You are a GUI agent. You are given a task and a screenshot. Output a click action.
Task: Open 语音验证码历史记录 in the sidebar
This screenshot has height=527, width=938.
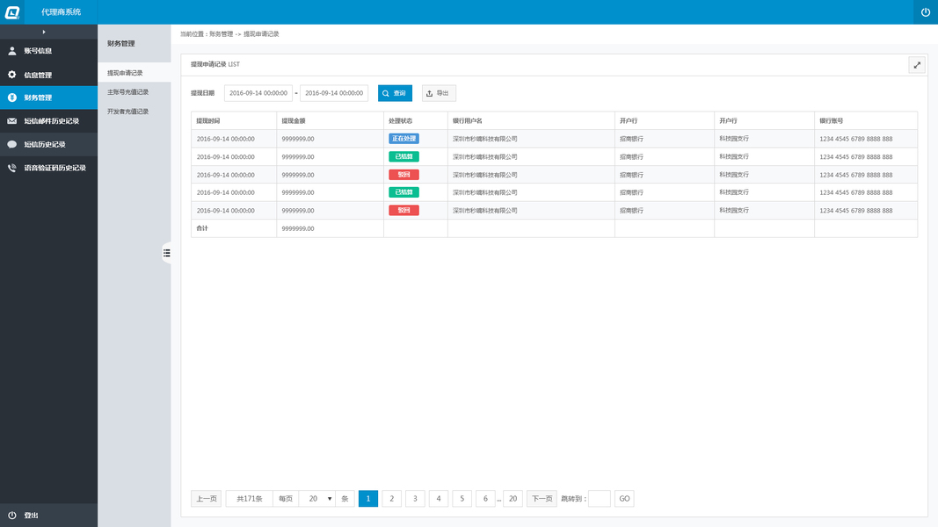(x=48, y=168)
